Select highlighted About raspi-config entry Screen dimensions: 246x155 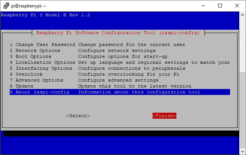(39, 92)
